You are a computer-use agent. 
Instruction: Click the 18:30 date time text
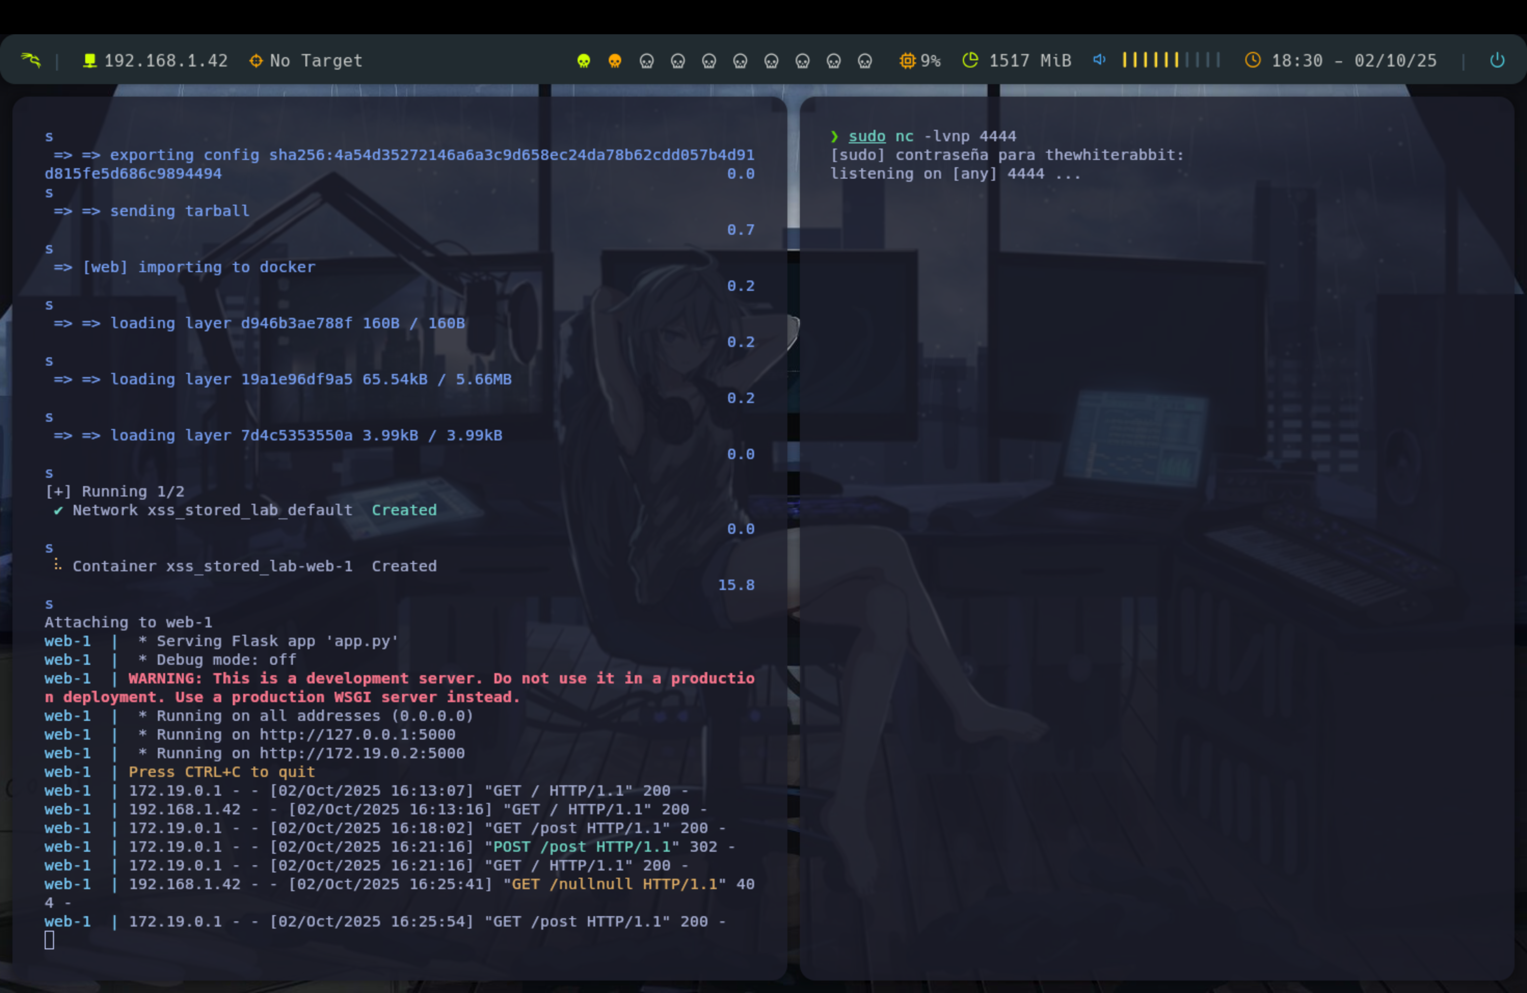[1354, 60]
